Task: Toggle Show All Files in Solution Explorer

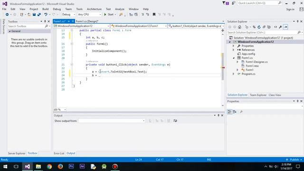Action: (269, 27)
